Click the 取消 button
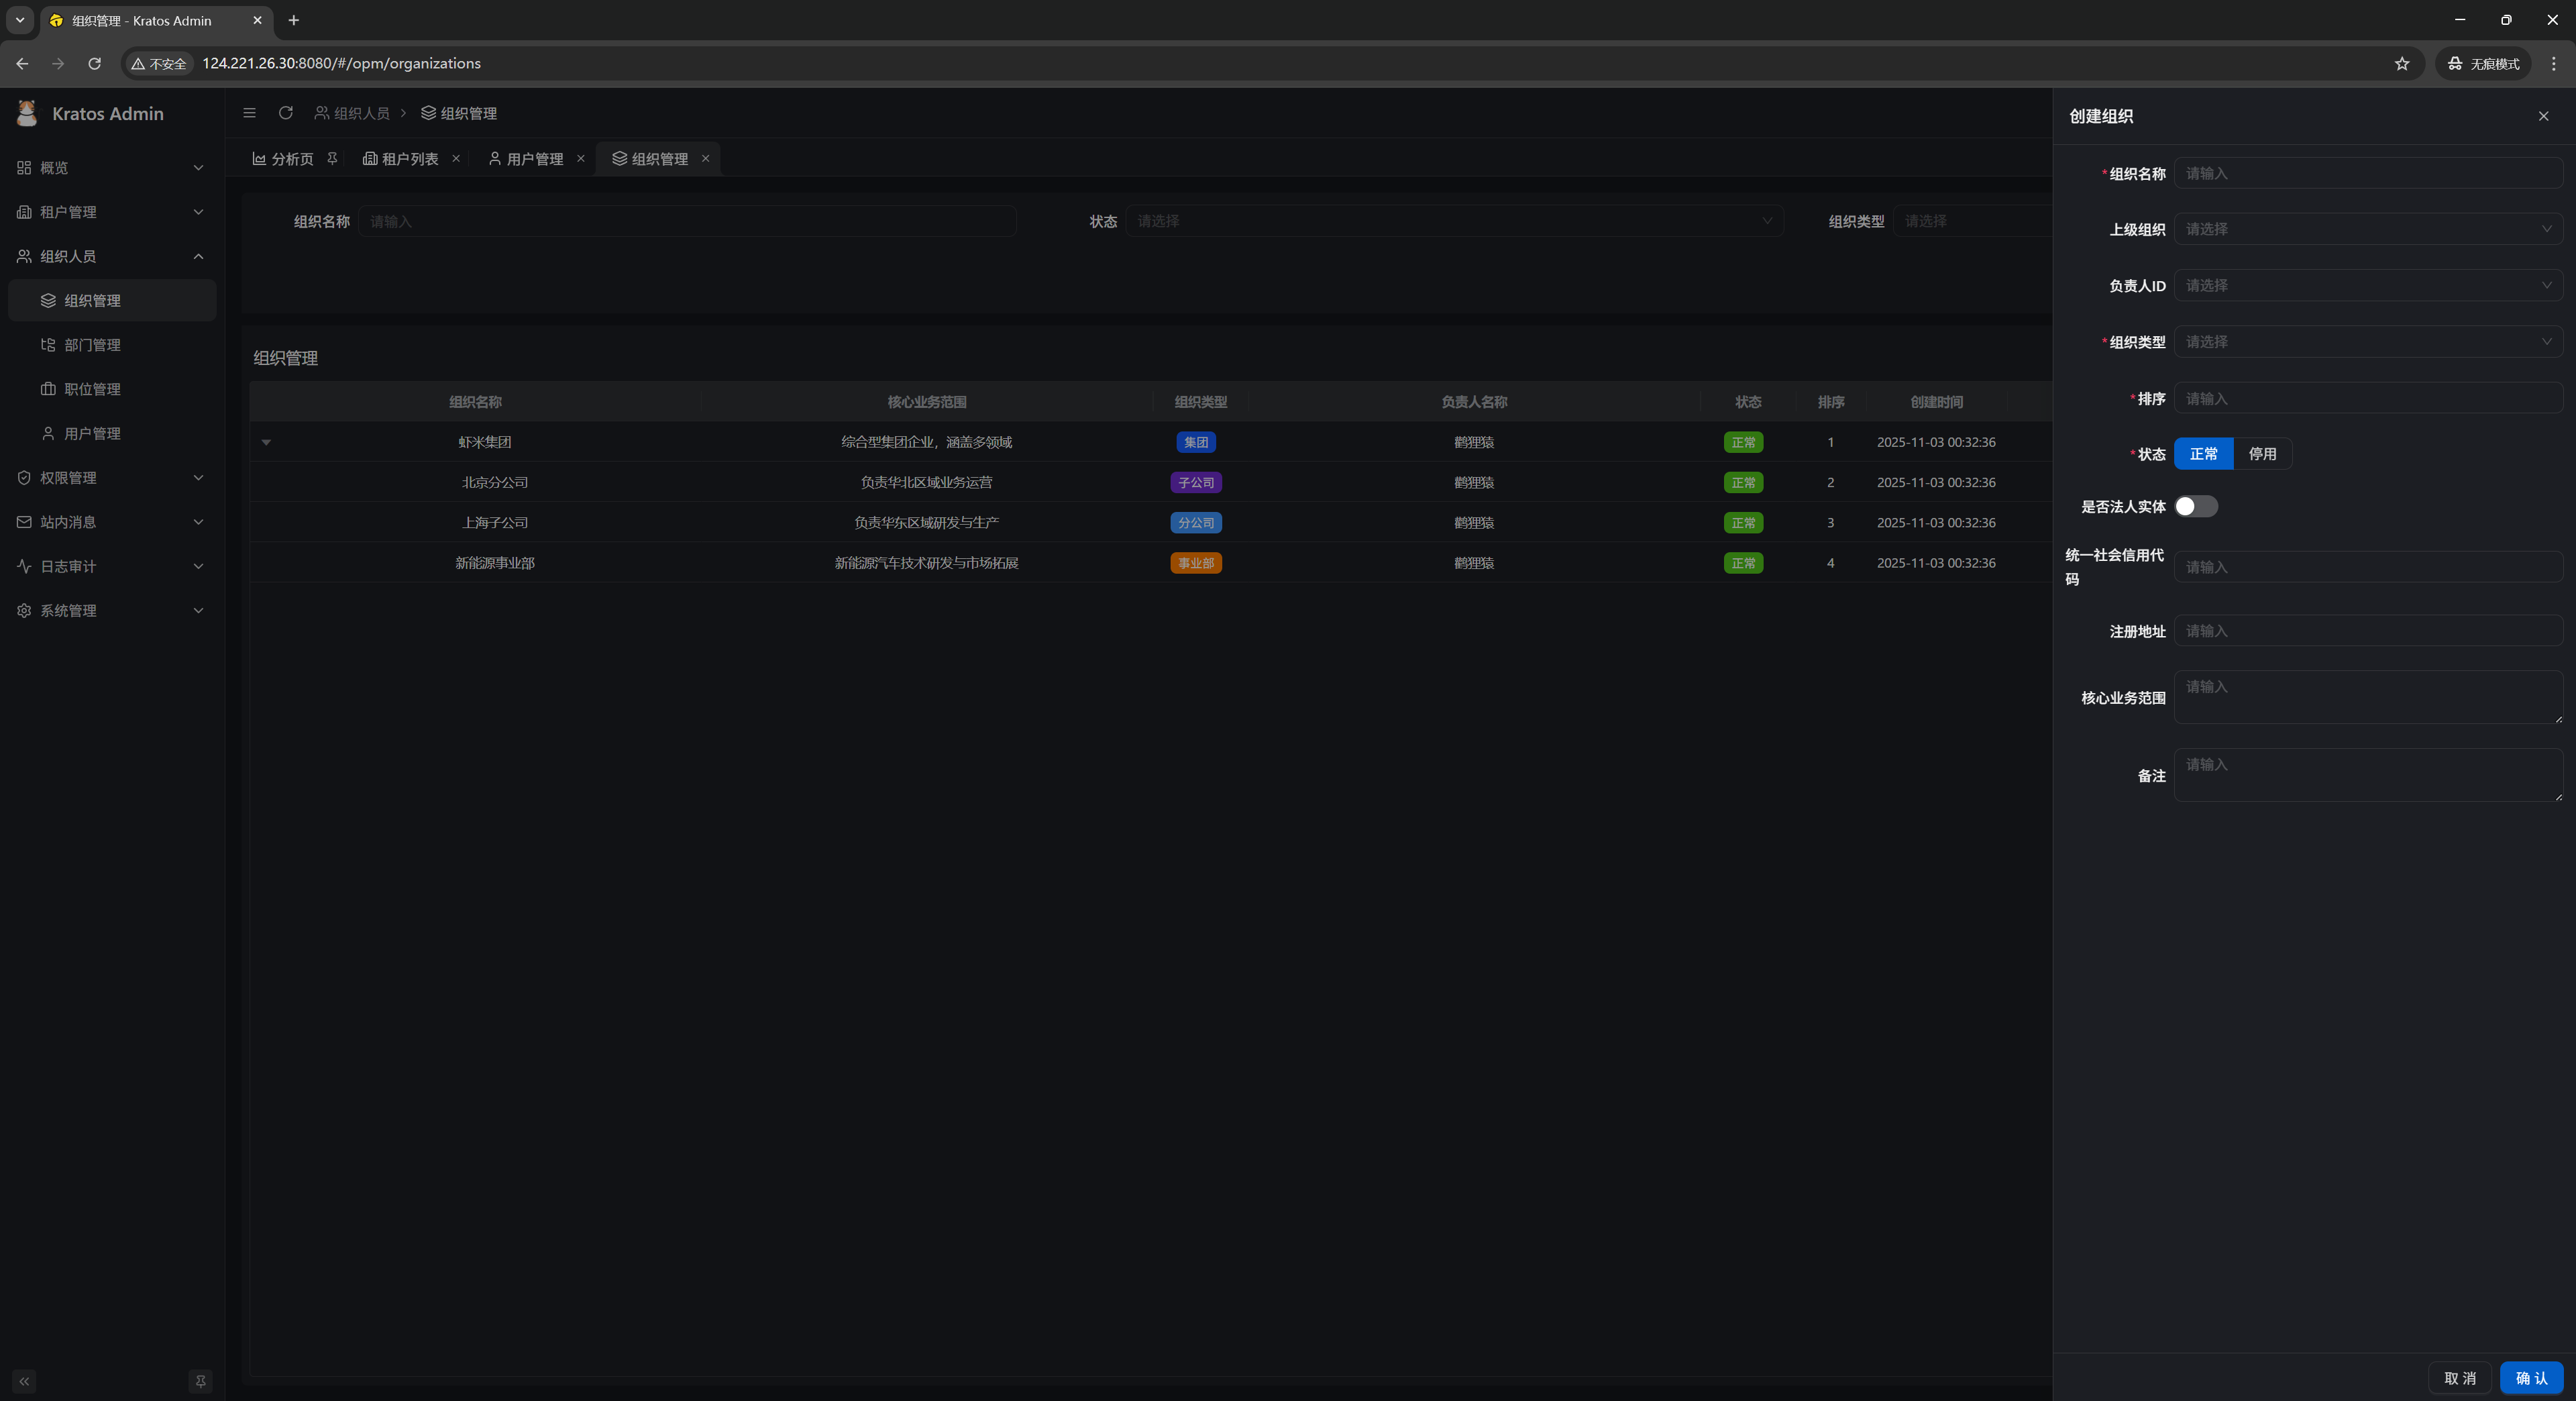The height and width of the screenshot is (1401, 2576). (2459, 1377)
